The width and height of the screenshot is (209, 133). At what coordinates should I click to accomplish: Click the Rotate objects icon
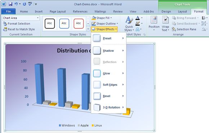pos(204,29)
